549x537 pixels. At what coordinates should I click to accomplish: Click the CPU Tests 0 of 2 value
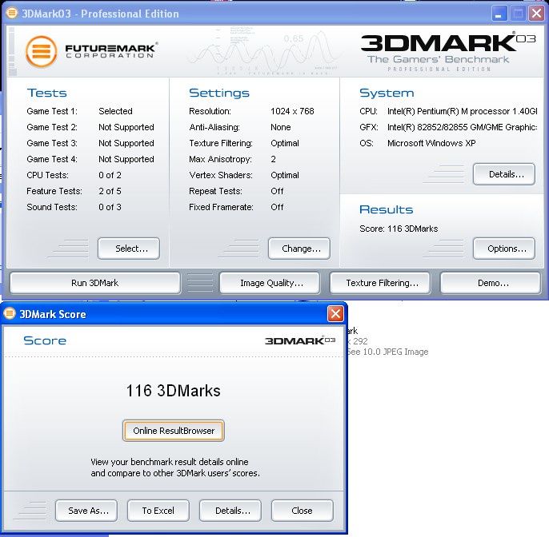click(110, 175)
